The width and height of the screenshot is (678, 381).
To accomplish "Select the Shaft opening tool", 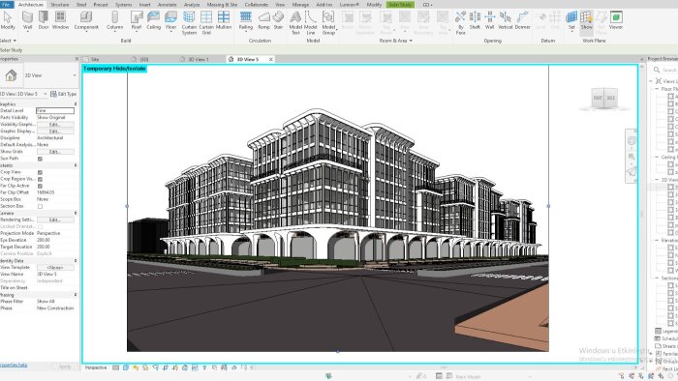I will point(475,20).
